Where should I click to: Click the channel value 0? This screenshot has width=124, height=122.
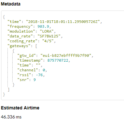44,70
